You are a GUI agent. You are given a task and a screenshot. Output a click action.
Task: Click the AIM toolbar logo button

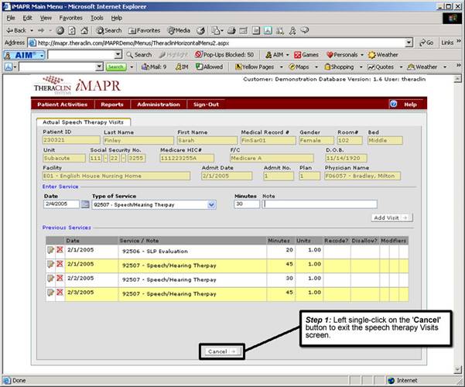[24, 55]
